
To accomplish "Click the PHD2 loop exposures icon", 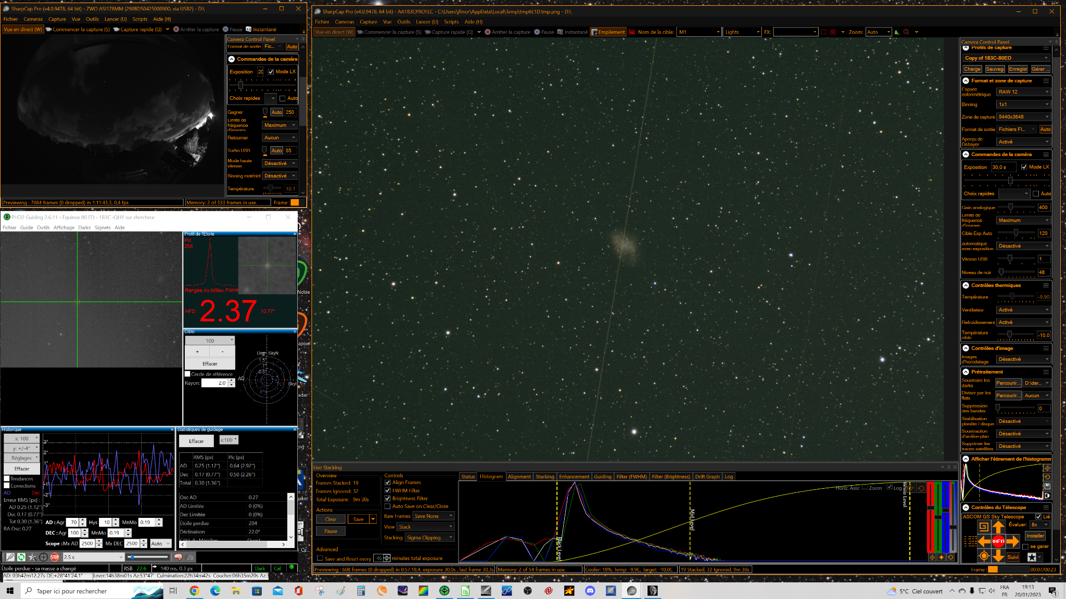I will 21,557.
